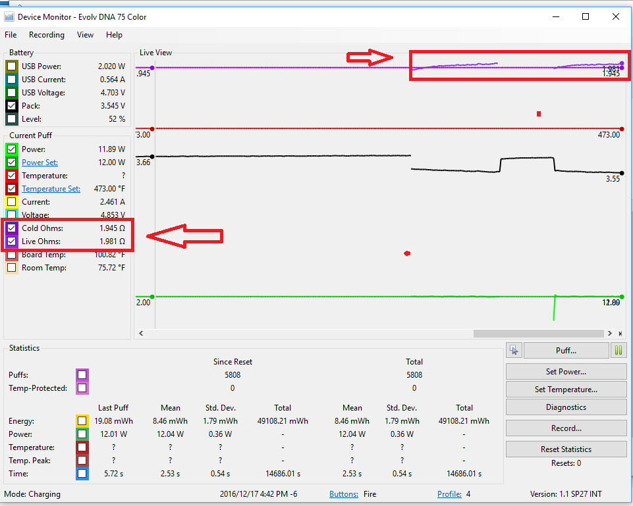
Task: Click the Power Set link
Action: point(40,163)
